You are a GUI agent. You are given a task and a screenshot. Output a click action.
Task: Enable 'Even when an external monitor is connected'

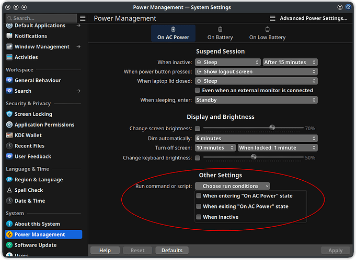(198, 91)
